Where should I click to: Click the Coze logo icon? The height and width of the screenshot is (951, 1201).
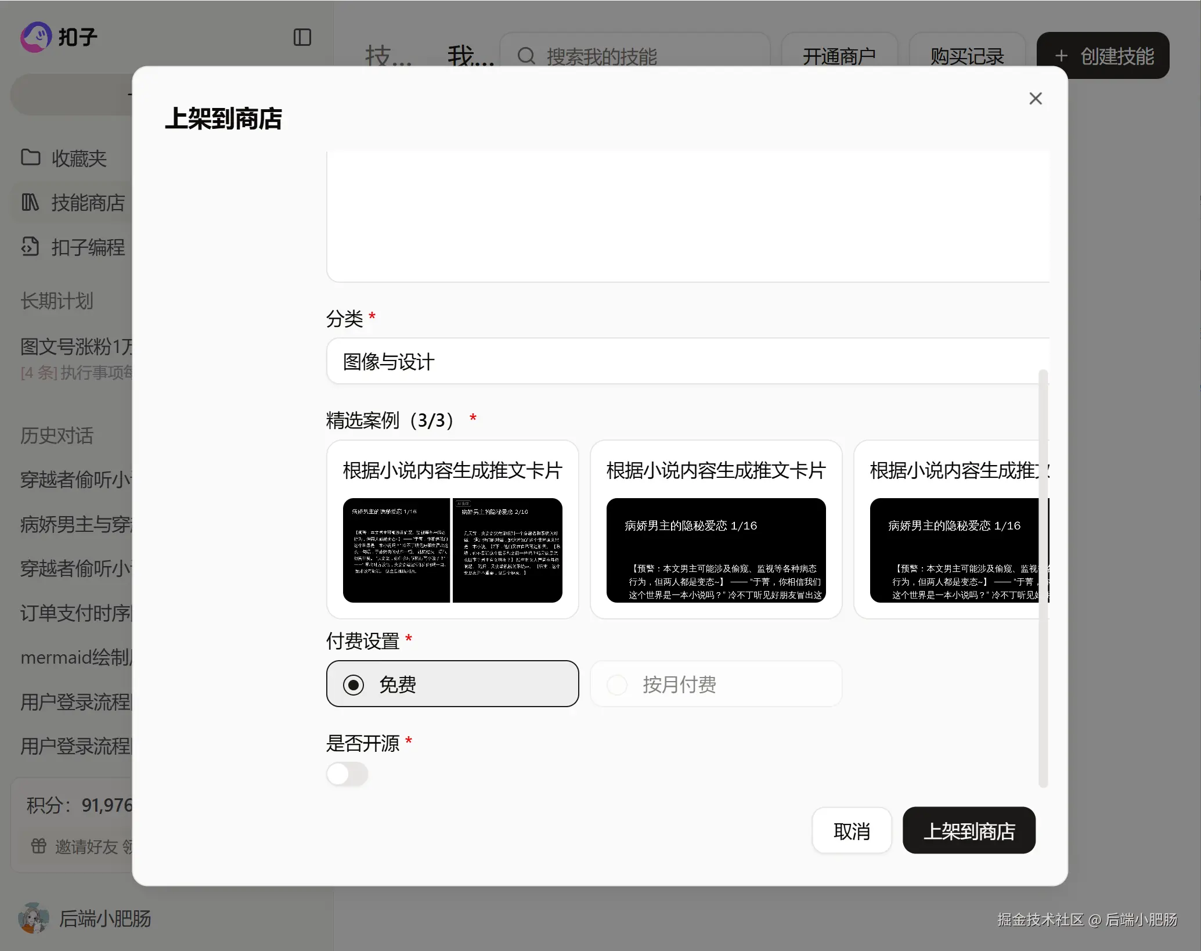point(36,37)
